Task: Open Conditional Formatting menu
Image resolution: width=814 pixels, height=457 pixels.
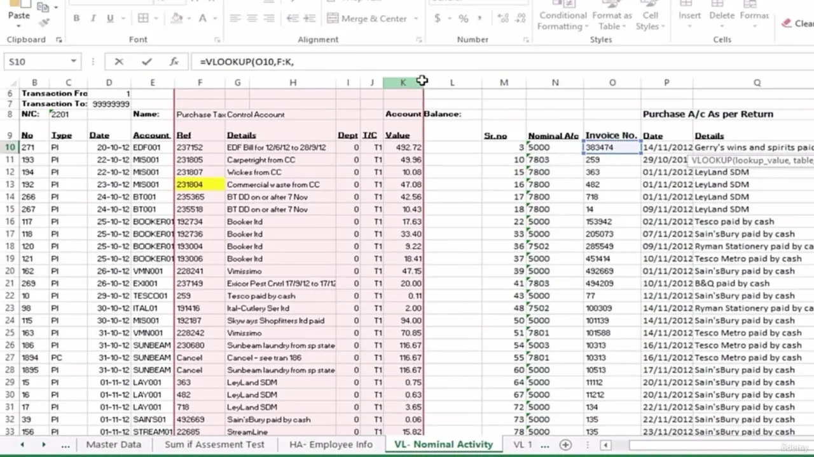Action: [x=562, y=16]
